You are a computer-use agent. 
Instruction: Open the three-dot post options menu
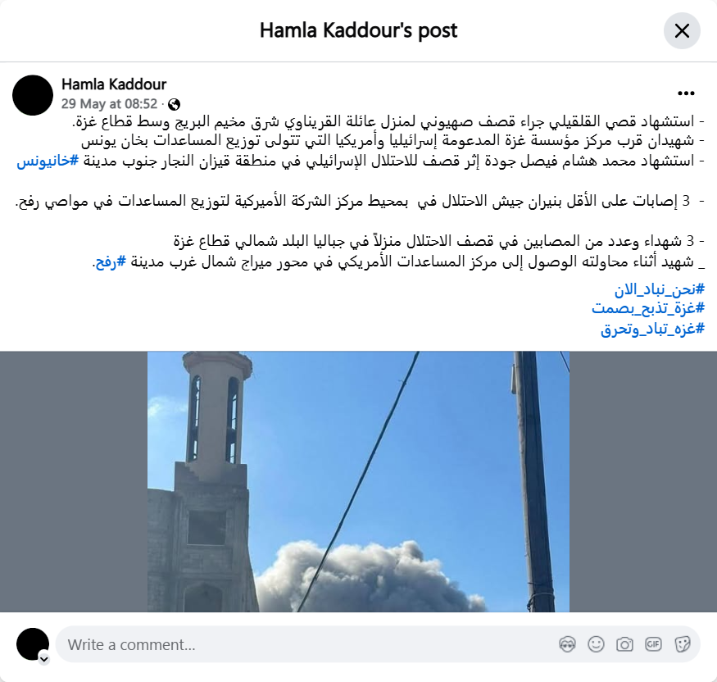pyautogui.click(x=686, y=93)
